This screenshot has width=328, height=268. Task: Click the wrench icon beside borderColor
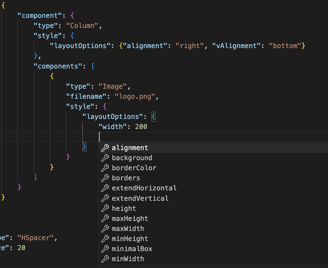click(105, 168)
